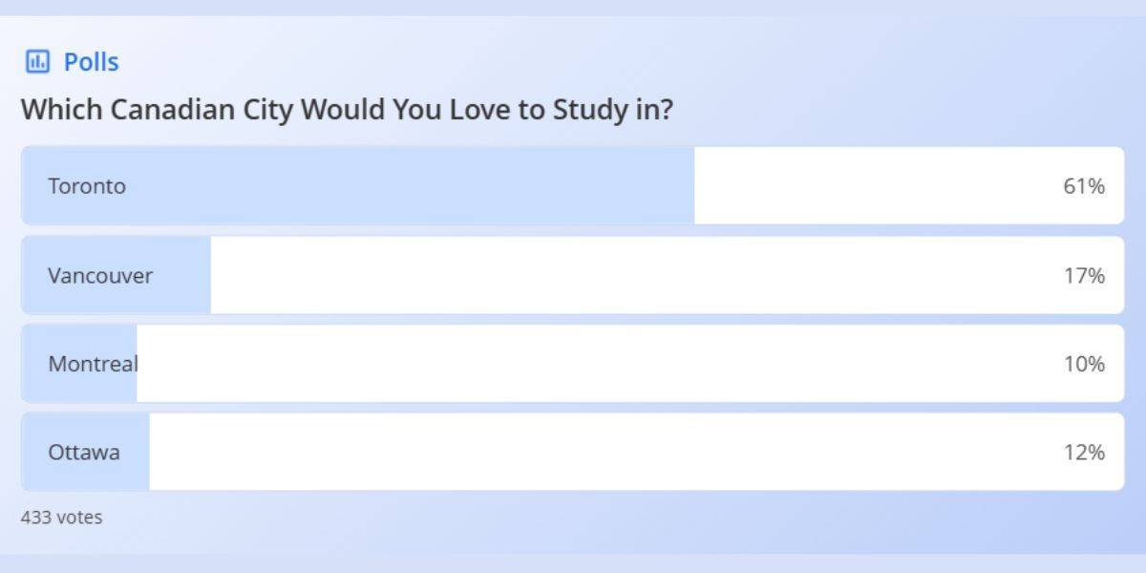This screenshot has height=573, width=1146.
Task: Click Toronto's filled progress bar
Action: (358, 185)
